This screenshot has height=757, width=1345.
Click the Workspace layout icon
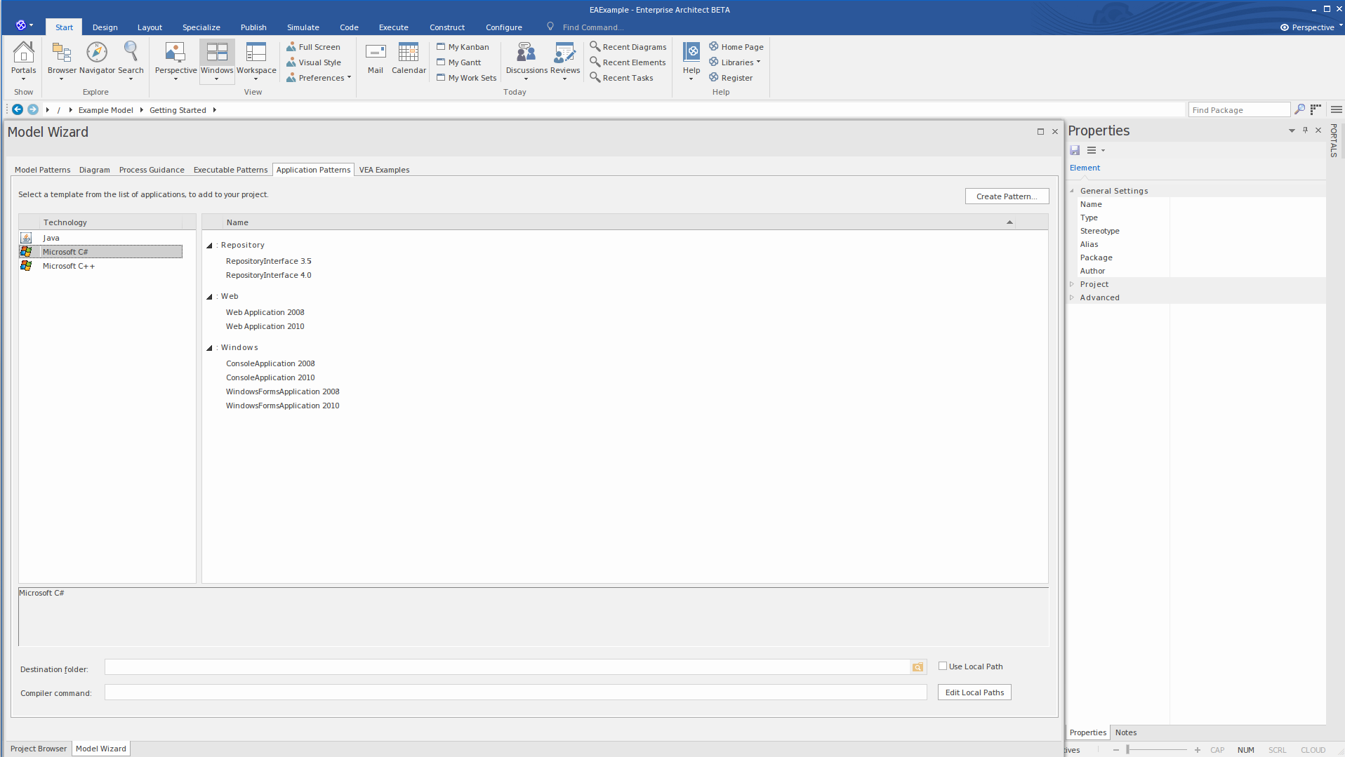[256, 53]
